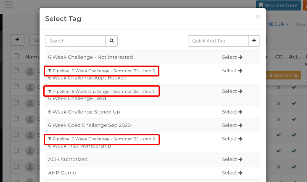Screen dimensions: 307x182
Task: Click the funnel icon on Pipeline step 2
Action: coord(50,71)
